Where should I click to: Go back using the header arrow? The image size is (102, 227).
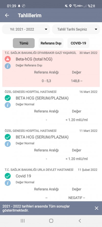click(x=7, y=15)
